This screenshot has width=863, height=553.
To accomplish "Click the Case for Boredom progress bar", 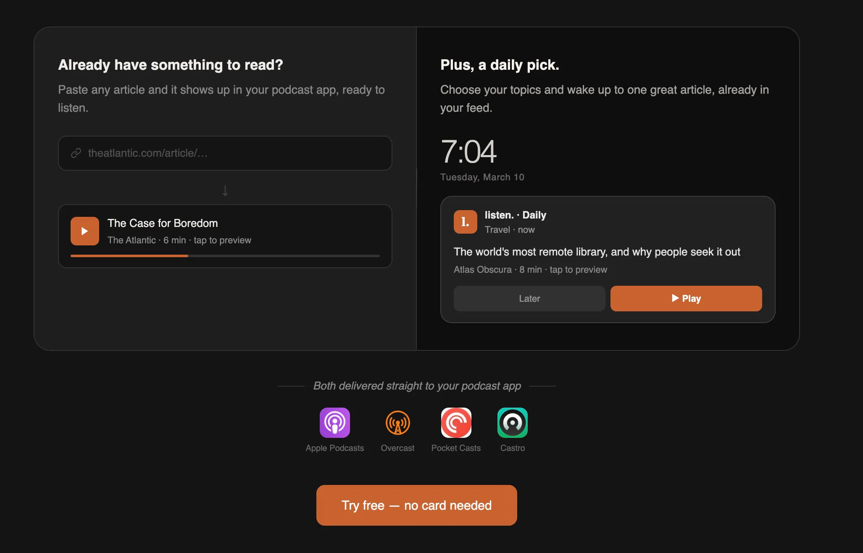I will coord(225,255).
